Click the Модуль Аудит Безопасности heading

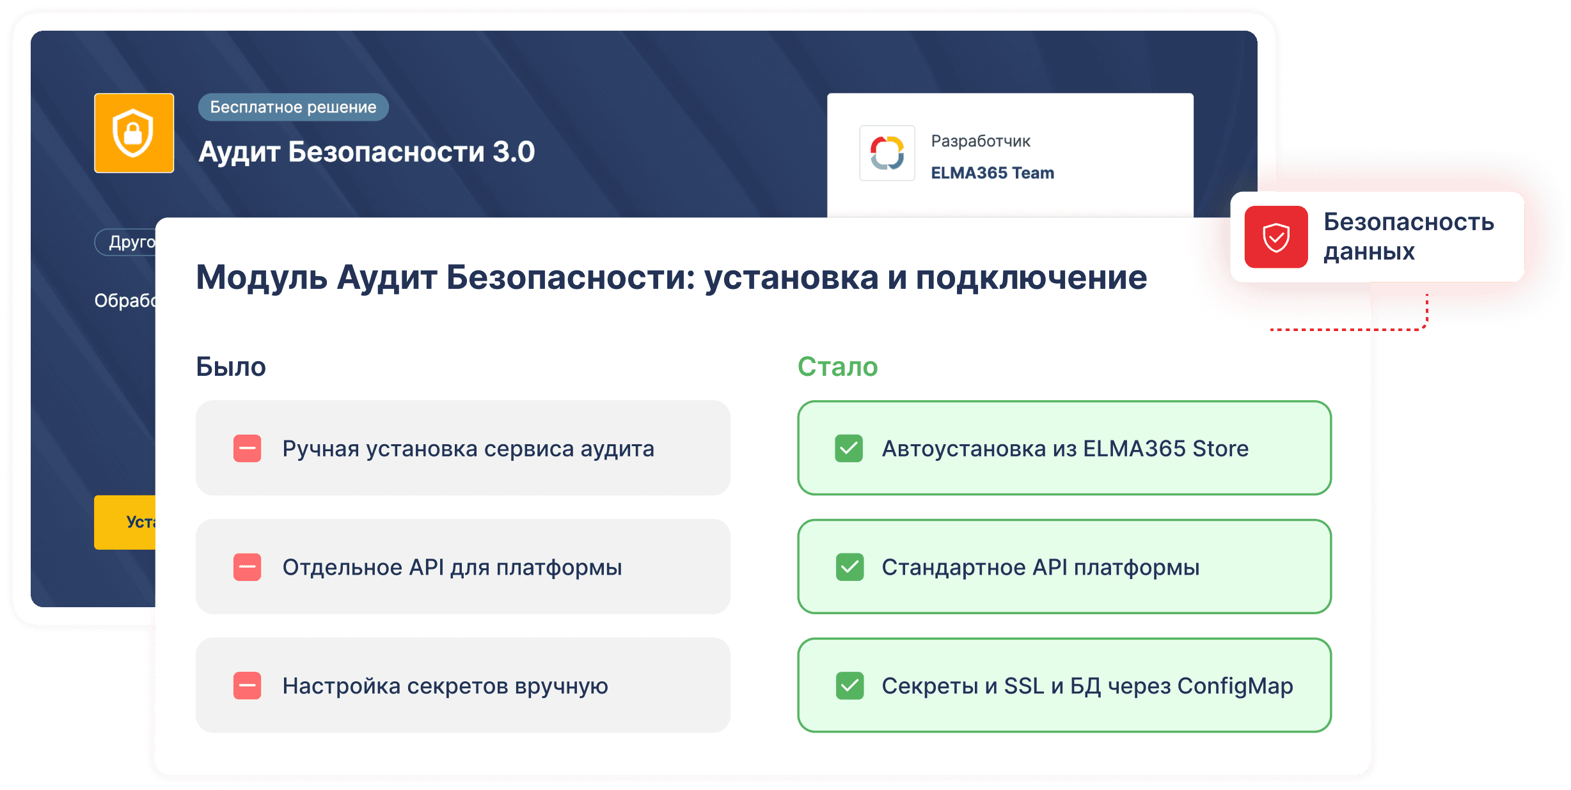(x=671, y=277)
